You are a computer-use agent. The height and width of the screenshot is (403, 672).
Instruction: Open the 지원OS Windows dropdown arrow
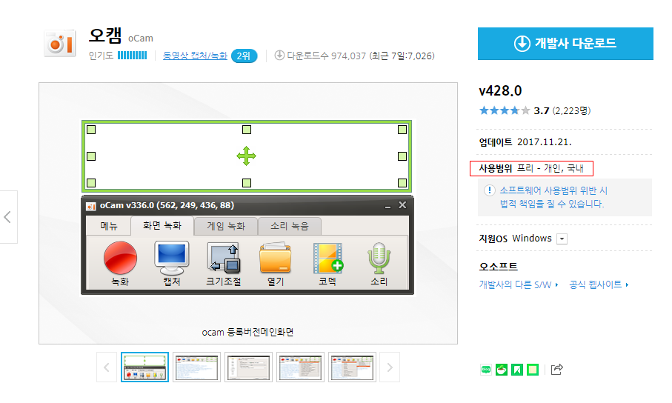[562, 239]
